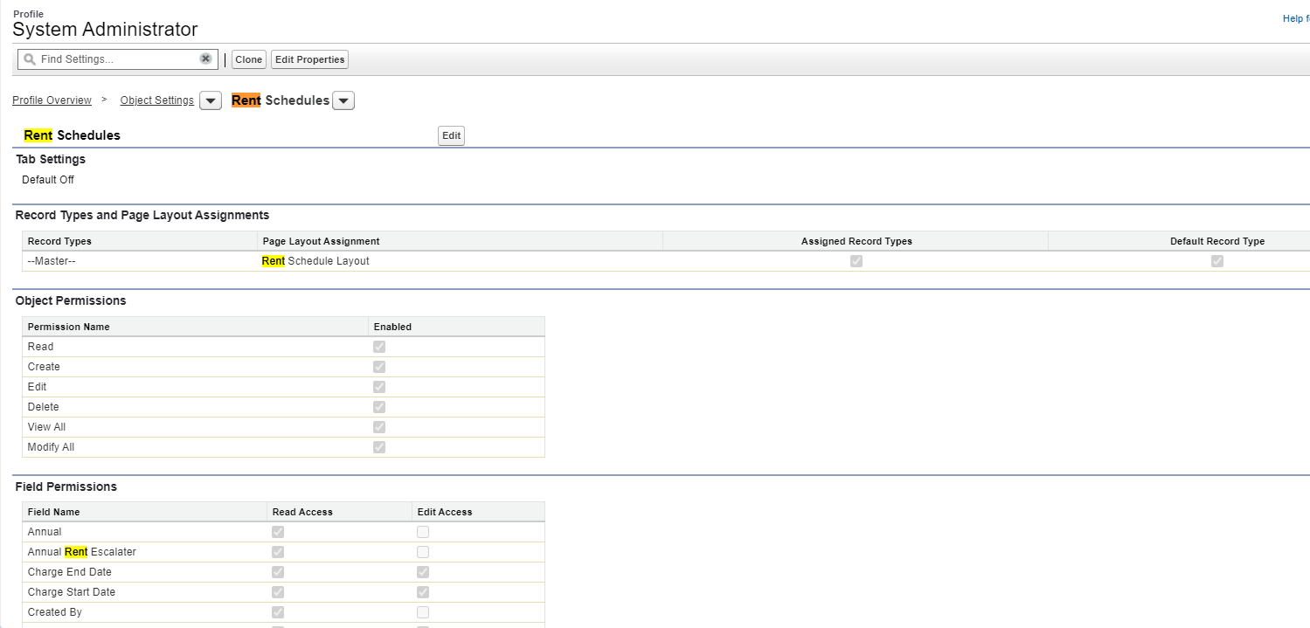Toggle Assigned Record Types checkbox for Master
1310x628 pixels.
point(856,261)
